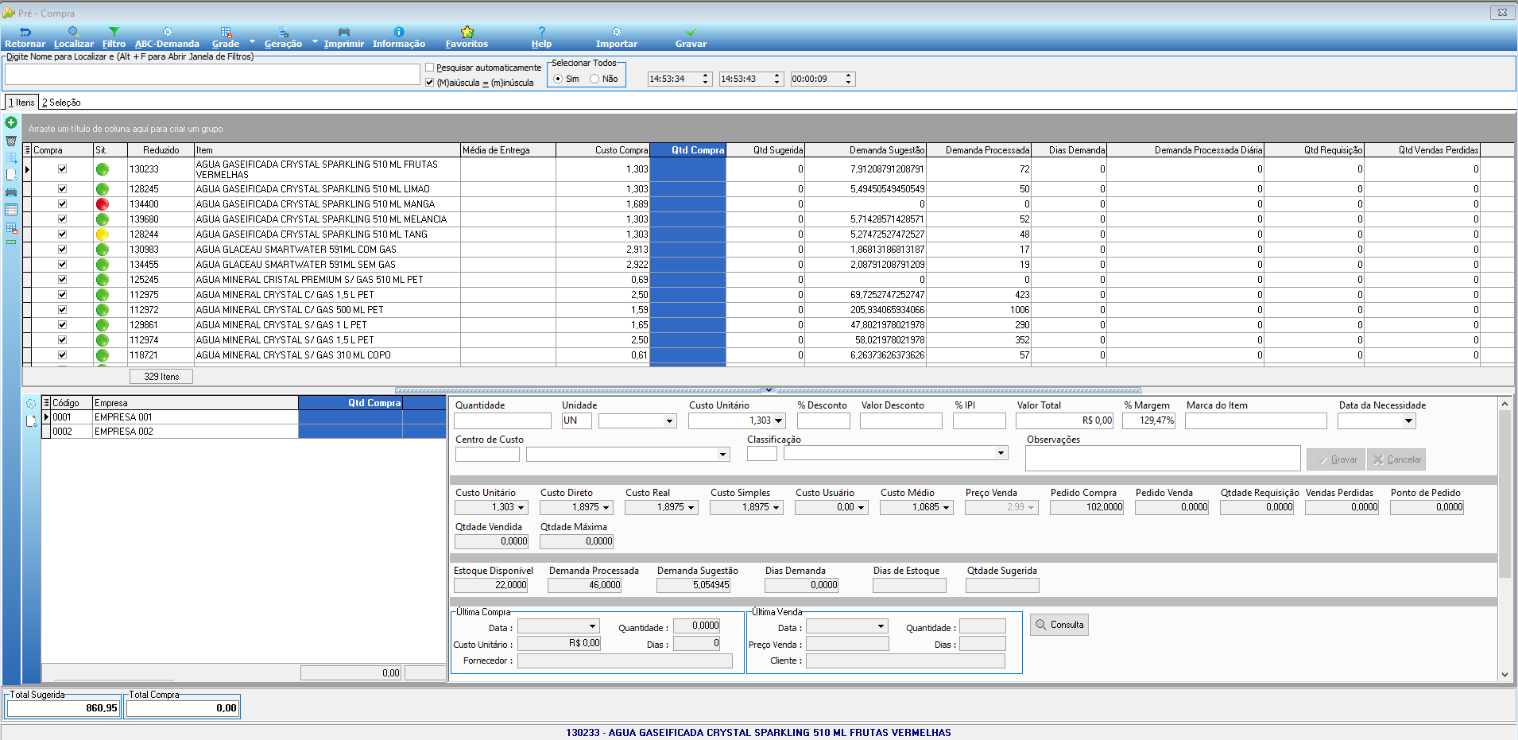Open ABC-Demanda from the toolbar
The image size is (1518, 740).
pyautogui.click(x=167, y=37)
